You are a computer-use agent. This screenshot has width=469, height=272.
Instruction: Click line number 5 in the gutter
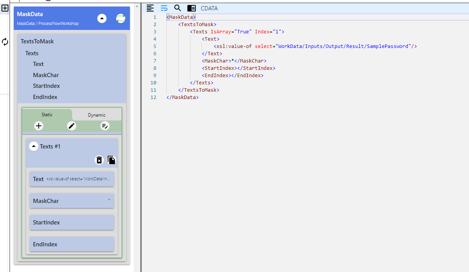155,46
